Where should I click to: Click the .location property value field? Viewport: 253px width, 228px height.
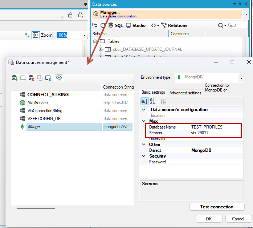point(216,115)
